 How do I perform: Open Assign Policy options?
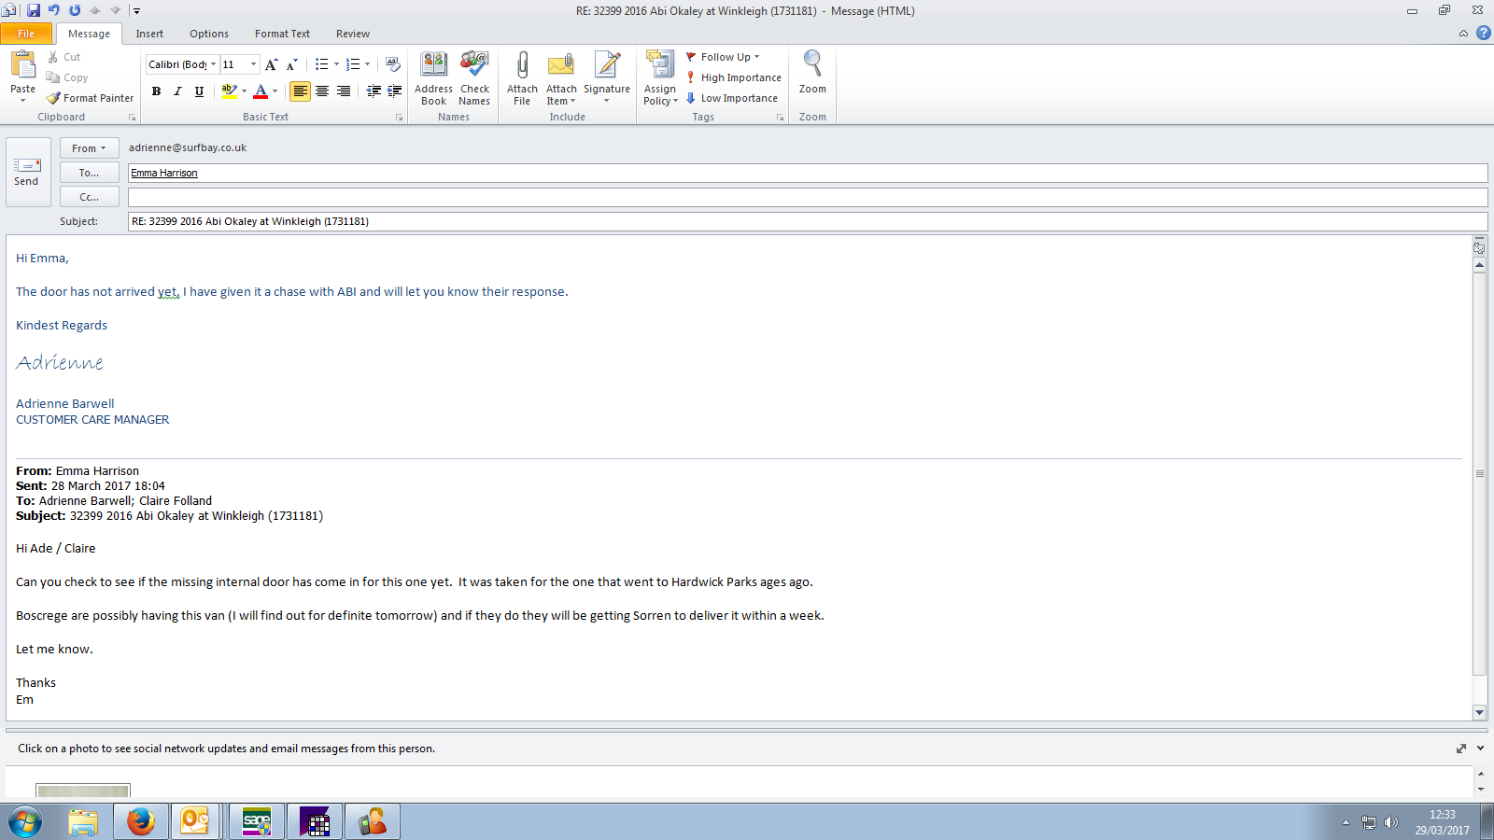[x=660, y=78]
